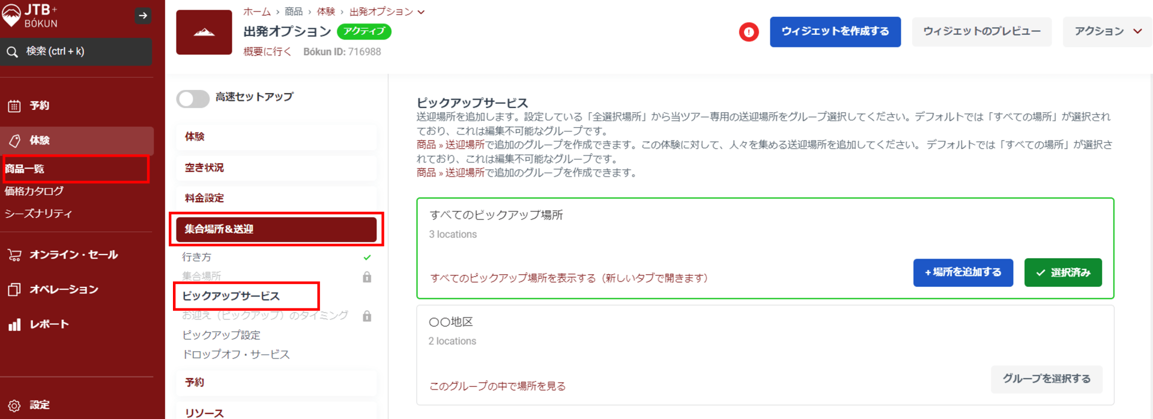Viewport: 1153px width, 419px height.
Task: Expand the 出発オプション breadcrumb chevron
Action: click(x=421, y=12)
